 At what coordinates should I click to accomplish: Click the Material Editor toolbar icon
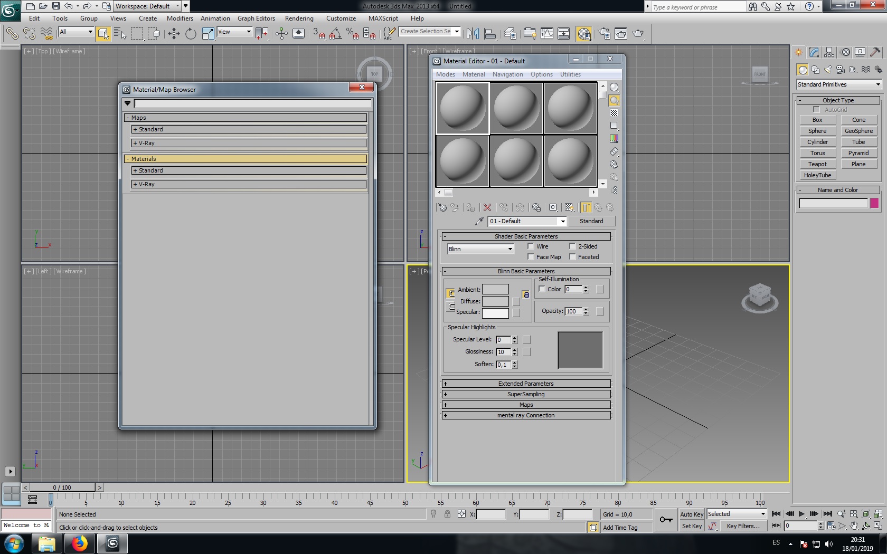584,34
